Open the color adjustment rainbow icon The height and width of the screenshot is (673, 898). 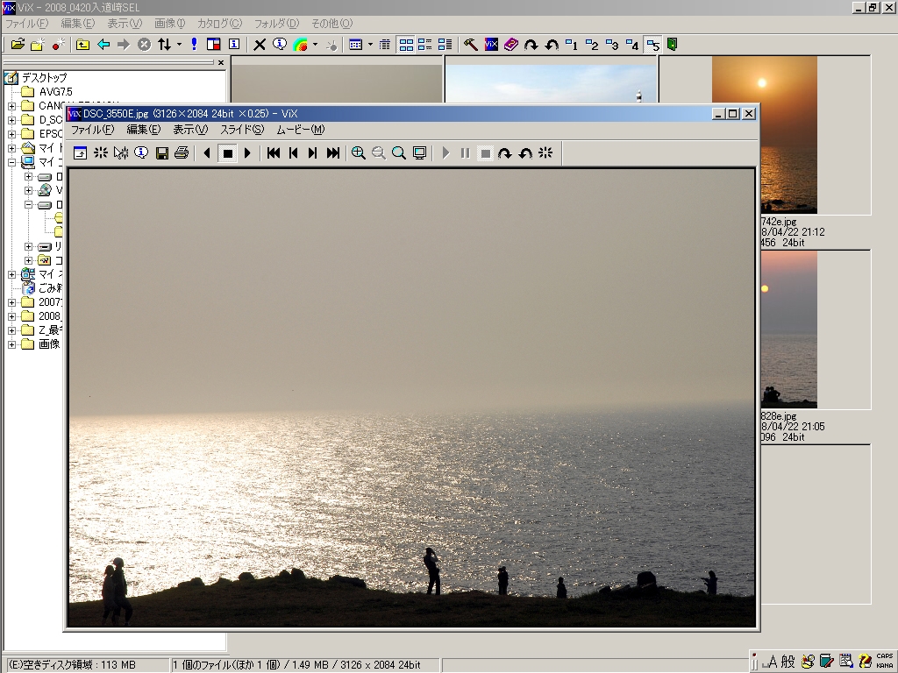tap(300, 45)
